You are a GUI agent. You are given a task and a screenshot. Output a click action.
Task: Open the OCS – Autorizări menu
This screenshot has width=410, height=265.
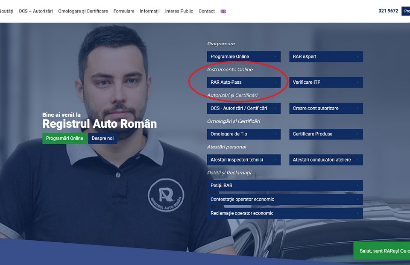point(35,11)
